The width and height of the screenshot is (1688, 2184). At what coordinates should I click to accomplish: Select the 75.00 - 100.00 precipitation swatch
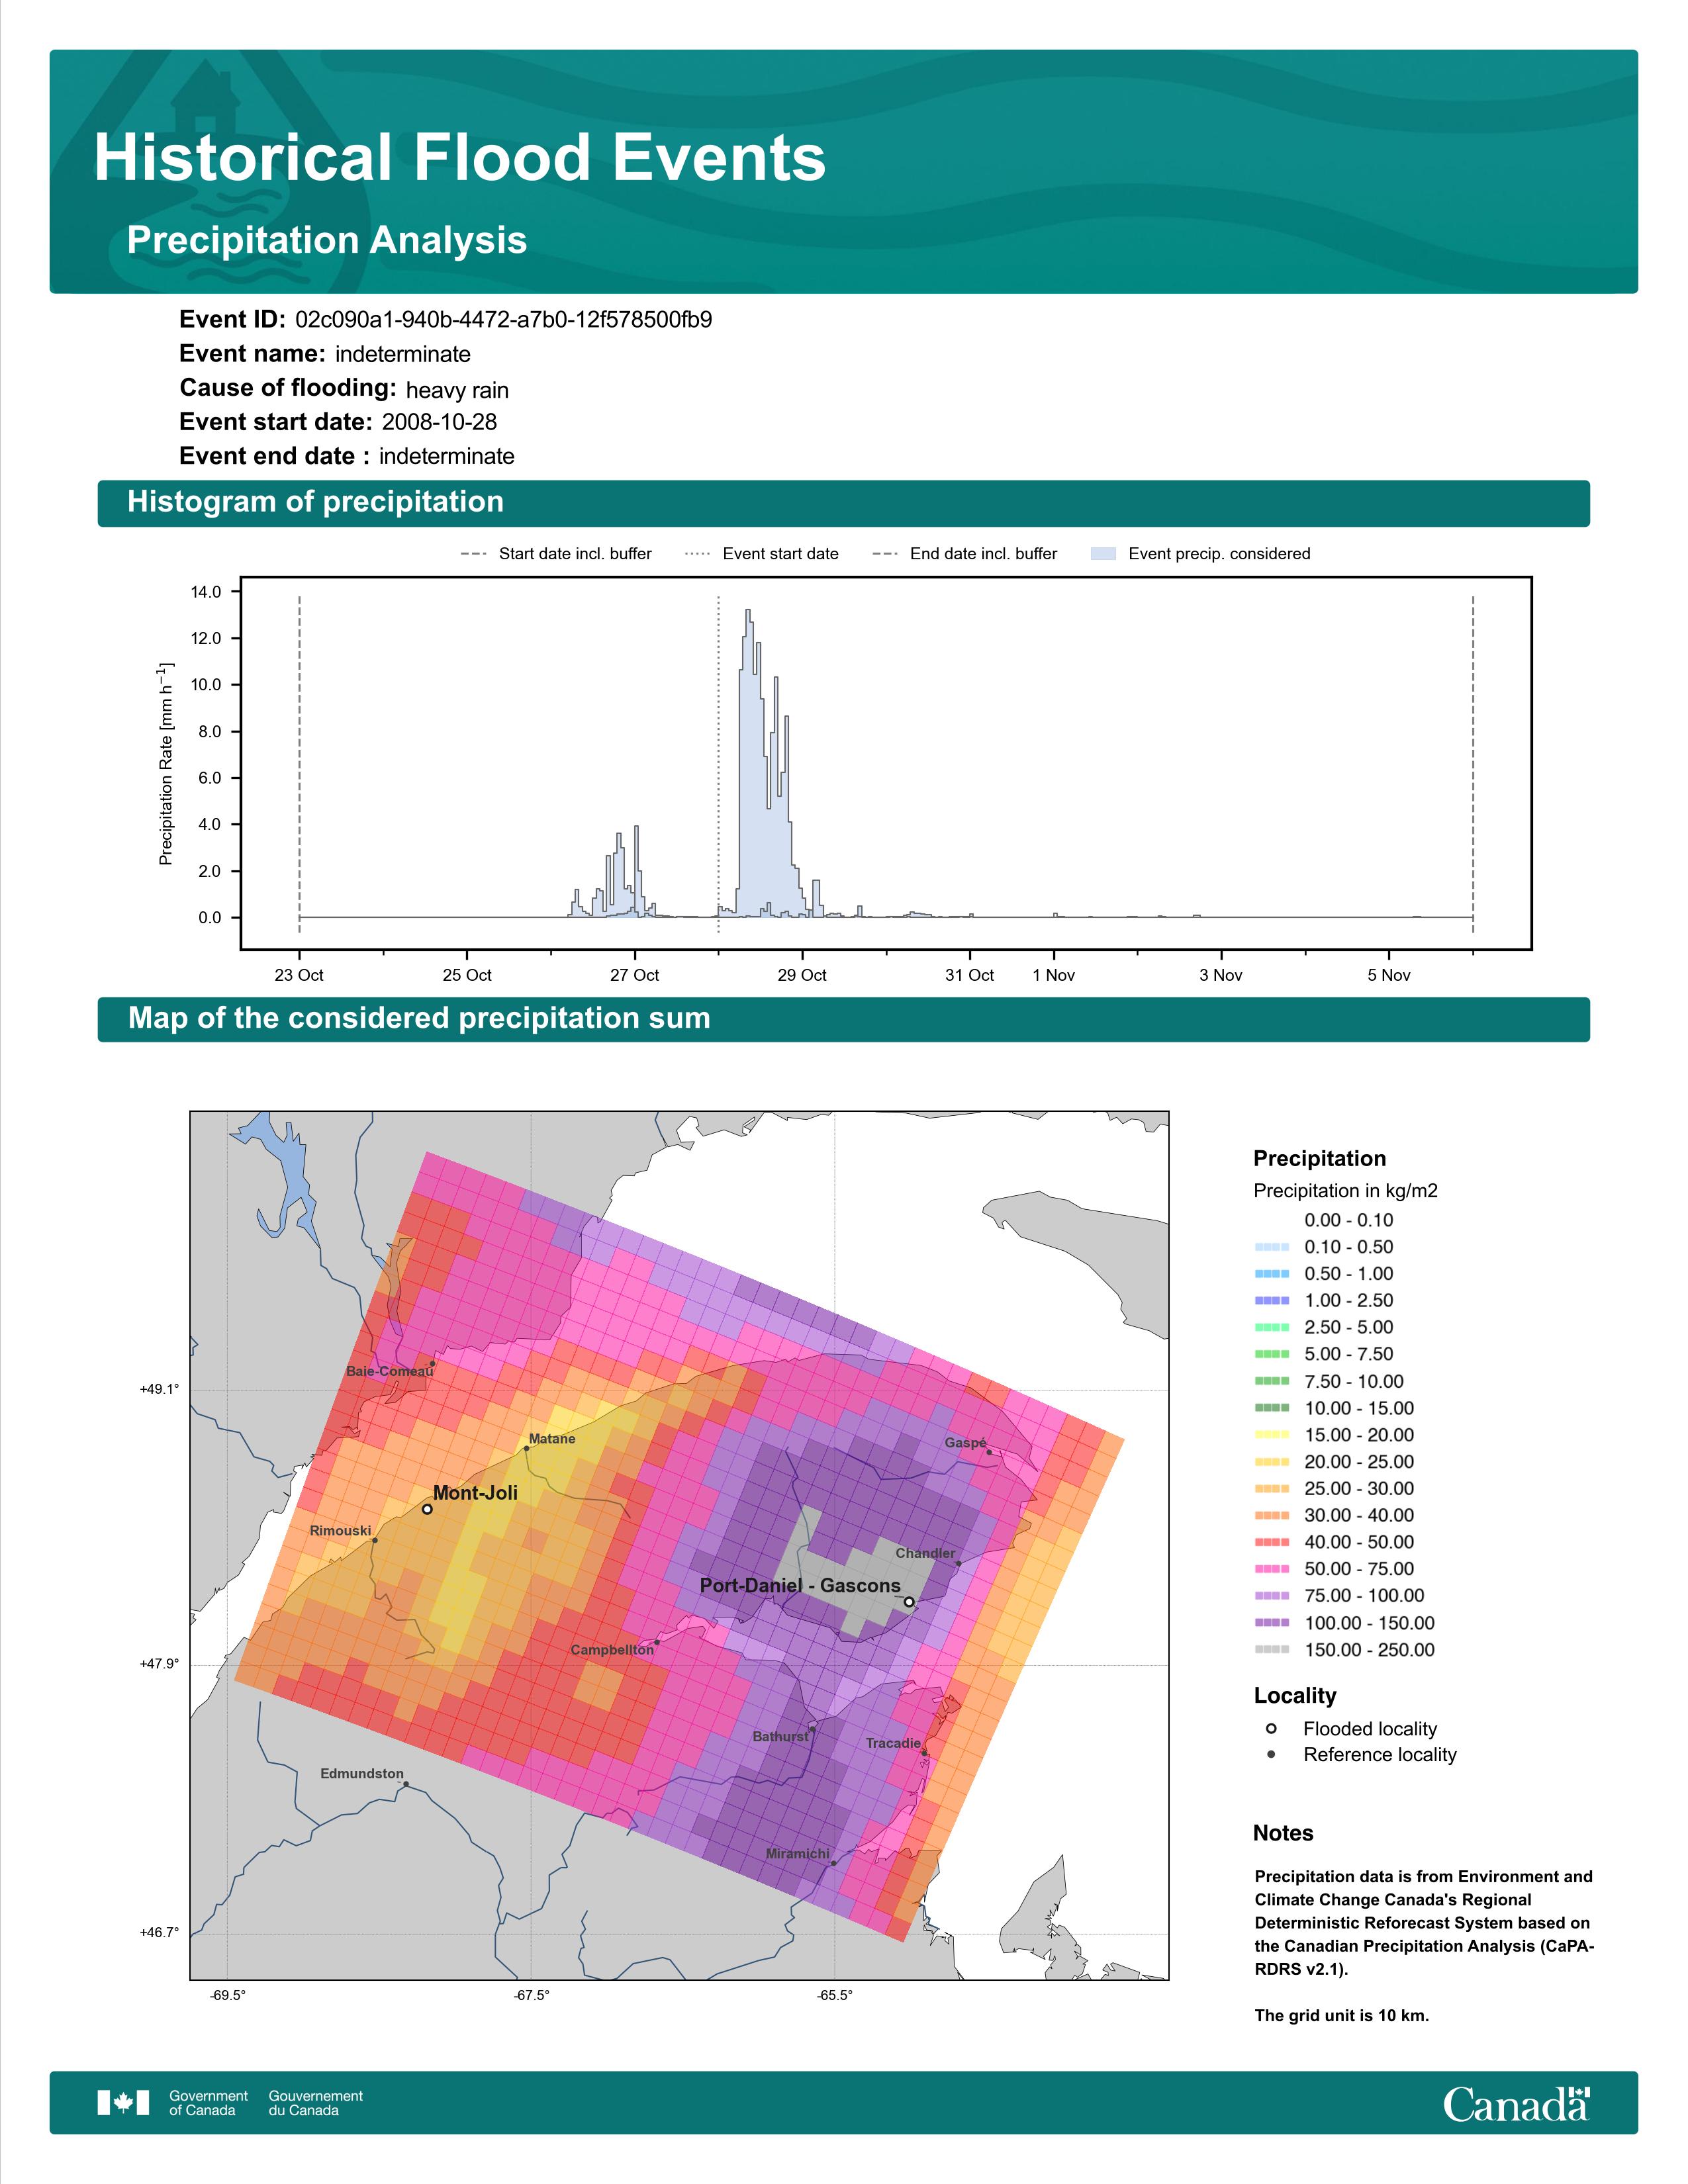click(1272, 1596)
